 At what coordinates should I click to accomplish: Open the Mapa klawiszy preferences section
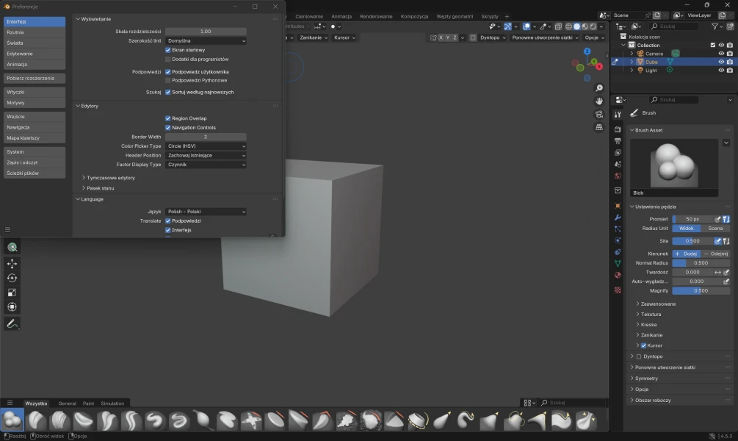tap(34, 137)
